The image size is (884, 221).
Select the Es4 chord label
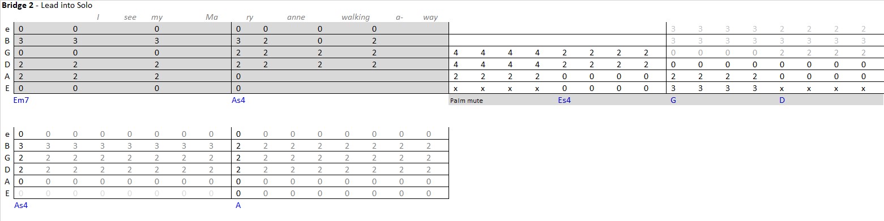(x=564, y=100)
